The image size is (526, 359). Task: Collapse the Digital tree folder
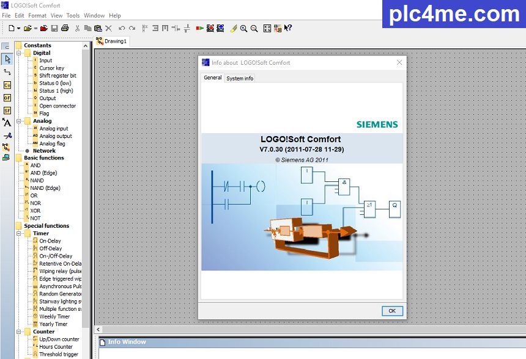coord(19,53)
